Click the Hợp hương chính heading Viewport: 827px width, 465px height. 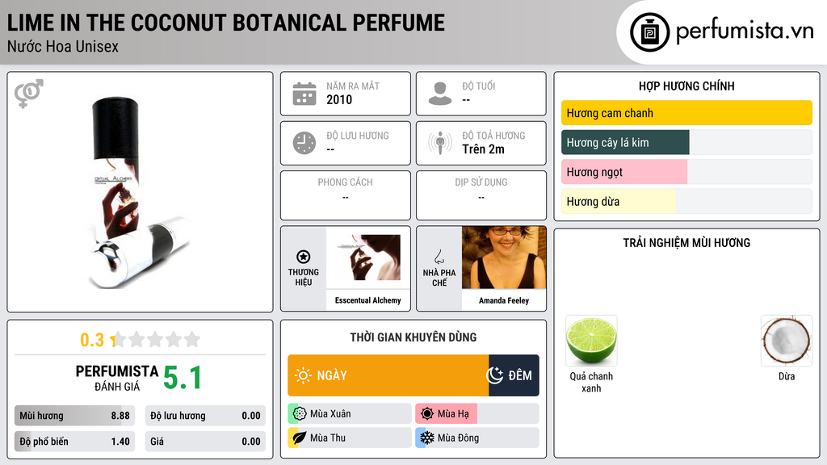pos(686,86)
